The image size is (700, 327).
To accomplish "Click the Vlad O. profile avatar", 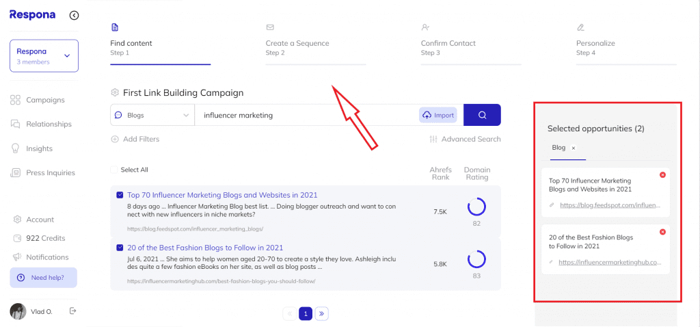I will click(18, 311).
